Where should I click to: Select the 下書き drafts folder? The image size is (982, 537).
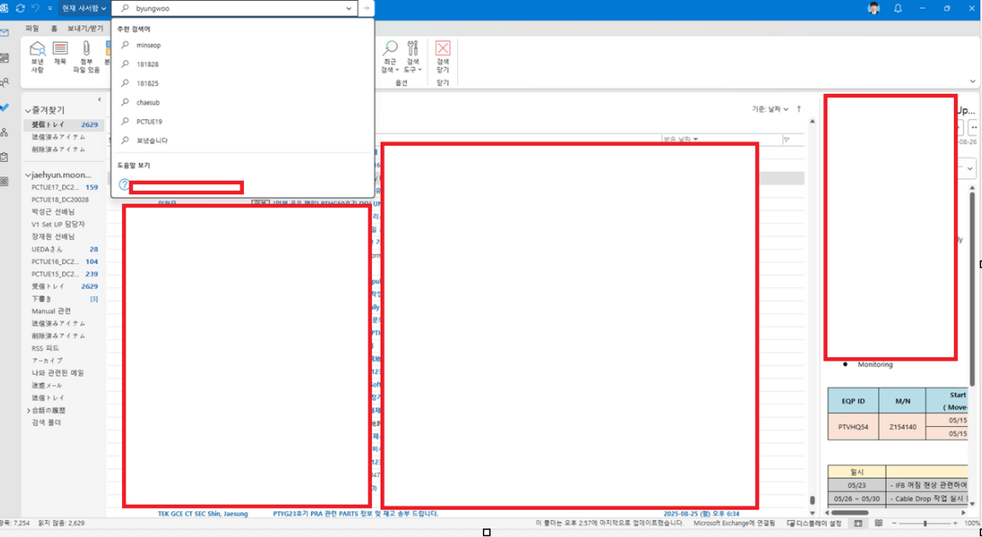62,298
